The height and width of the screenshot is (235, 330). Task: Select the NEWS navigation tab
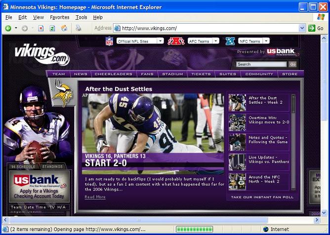click(x=81, y=74)
